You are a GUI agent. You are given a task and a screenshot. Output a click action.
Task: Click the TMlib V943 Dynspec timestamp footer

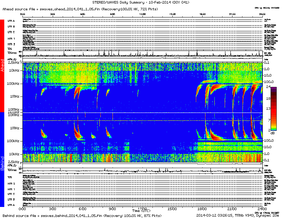click(237, 215)
